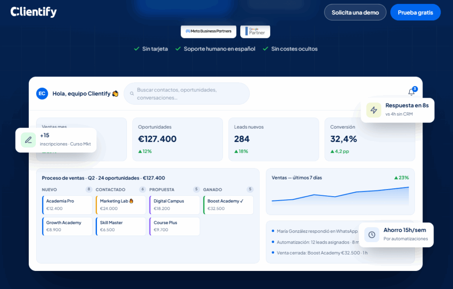Click the '+15 inscripciones' card

point(56,140)
